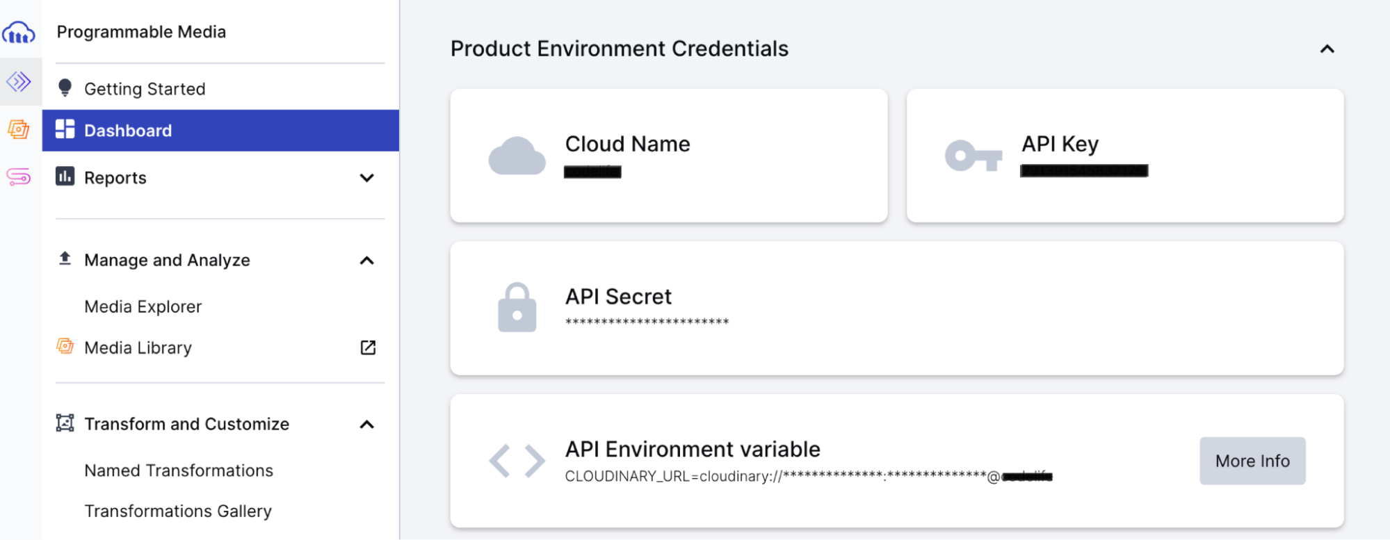Click the API Environment variable label
Viewport: 1390px width, 540px height.
point(693,450)
